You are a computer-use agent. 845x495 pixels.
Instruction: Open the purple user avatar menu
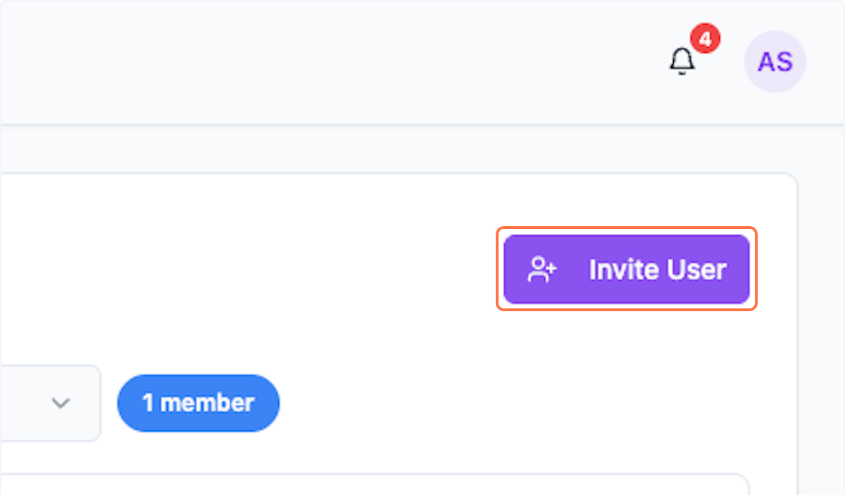click(775, 61)
